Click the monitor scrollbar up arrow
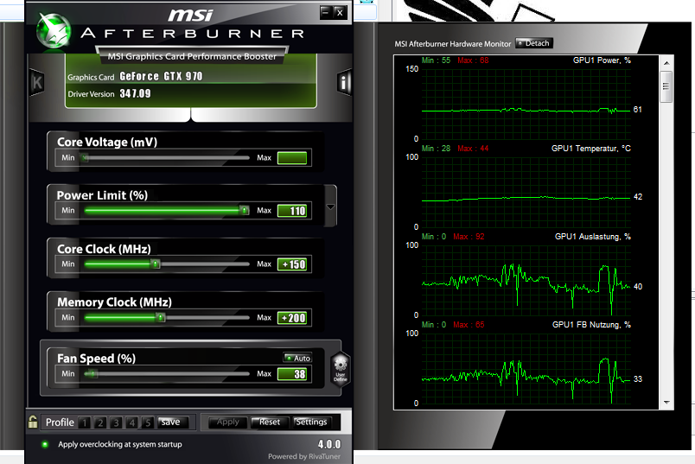Image resolution: width=695 pixels, height=464 pixels. pos(666,63)
